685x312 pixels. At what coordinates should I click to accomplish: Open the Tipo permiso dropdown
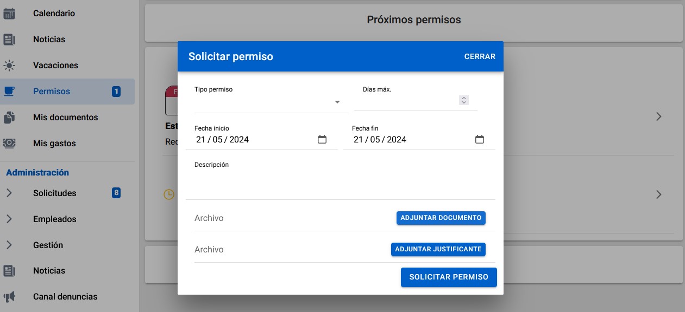[x=337, y=102]
